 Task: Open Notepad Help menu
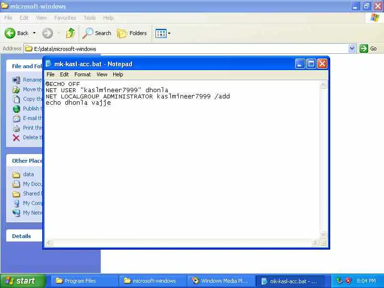point(118,74)
